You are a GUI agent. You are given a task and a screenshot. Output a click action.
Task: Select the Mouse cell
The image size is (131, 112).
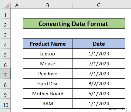48,64
